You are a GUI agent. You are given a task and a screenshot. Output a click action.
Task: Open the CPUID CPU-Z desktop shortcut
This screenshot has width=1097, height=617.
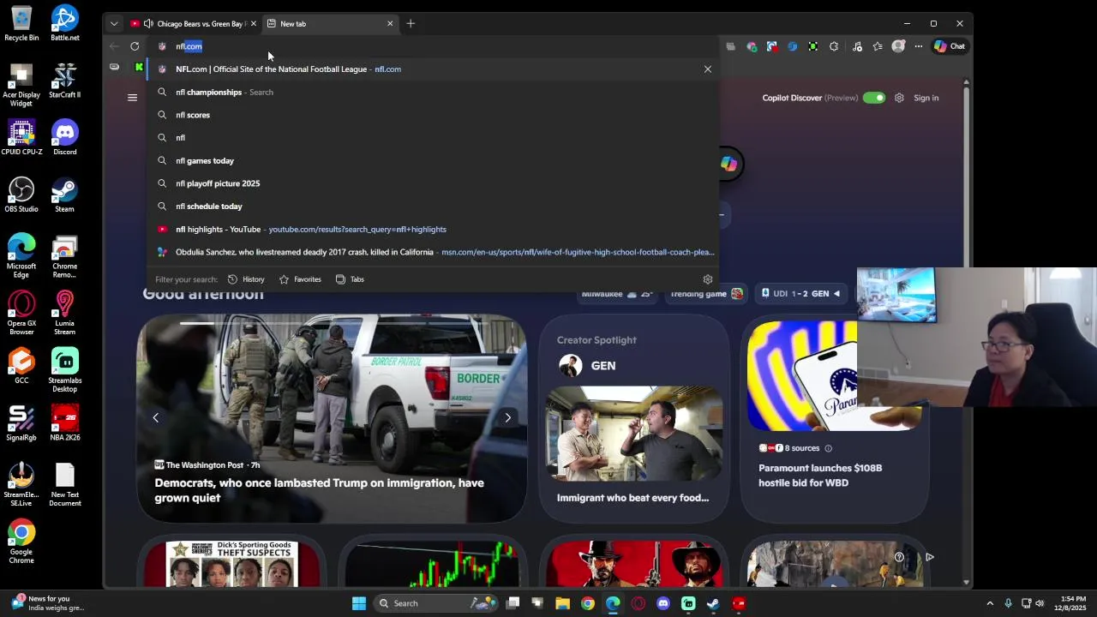pos(21,137)
